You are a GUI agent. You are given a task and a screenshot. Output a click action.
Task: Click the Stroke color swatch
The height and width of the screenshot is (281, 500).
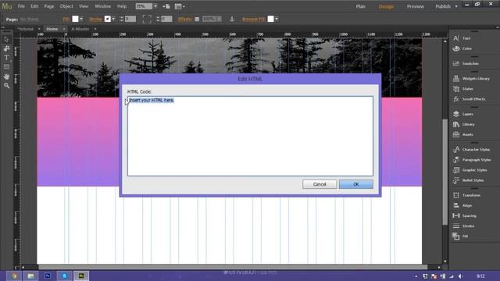click(108, 19)
